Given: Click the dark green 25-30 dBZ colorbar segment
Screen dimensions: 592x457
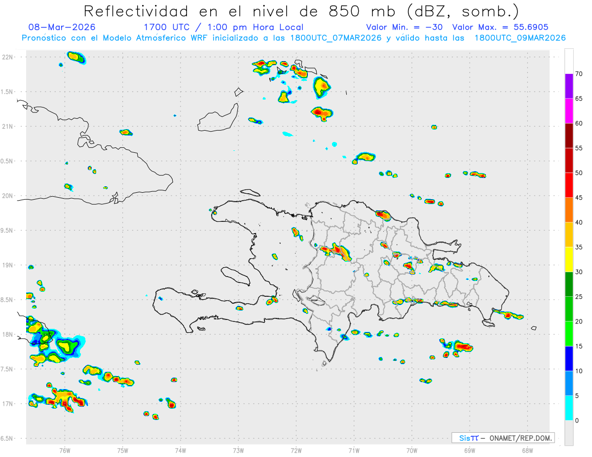Looking at the screenshot, I should 569,284.
